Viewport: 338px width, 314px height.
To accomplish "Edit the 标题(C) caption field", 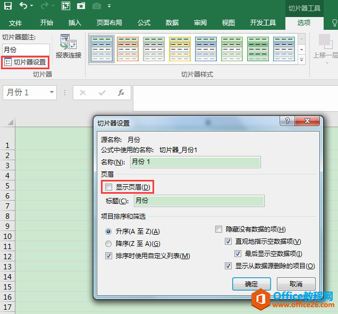I will tap(199, 201).
